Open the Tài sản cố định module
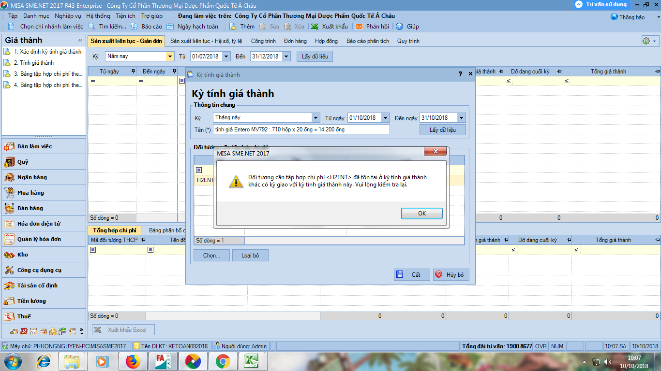This screenshot has width=661, height=371. click(x=44, y=285)
